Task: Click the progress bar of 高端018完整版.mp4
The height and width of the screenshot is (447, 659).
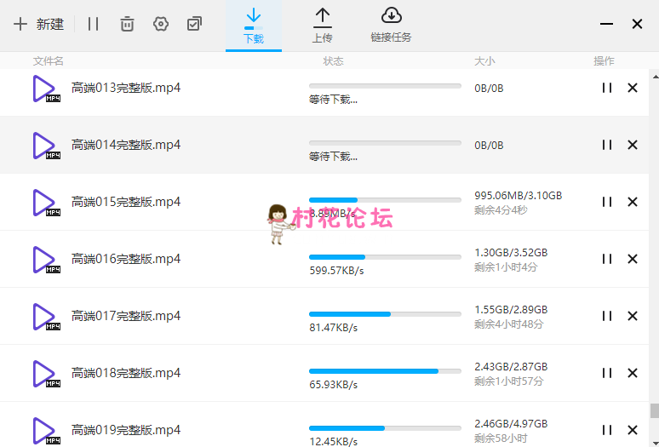Action: (385, 371)
